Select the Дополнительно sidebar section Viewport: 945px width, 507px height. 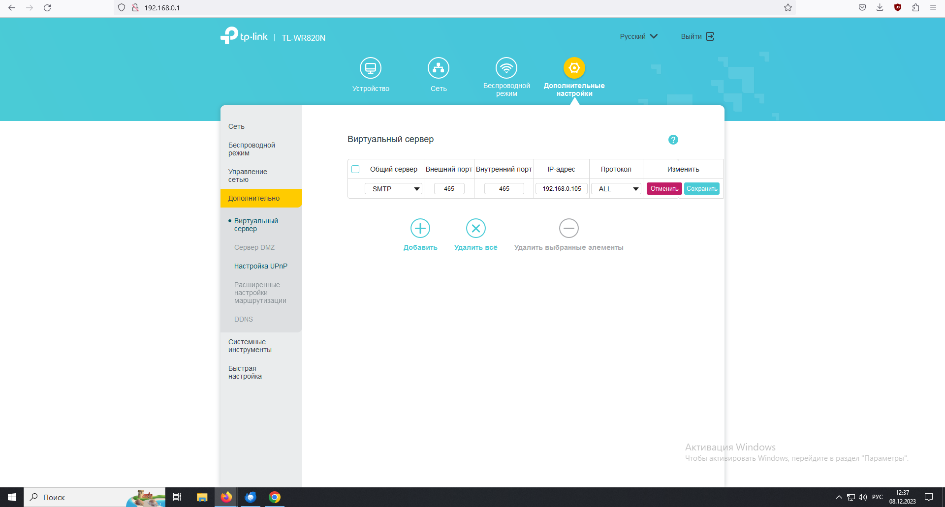(x=261, y=198)
